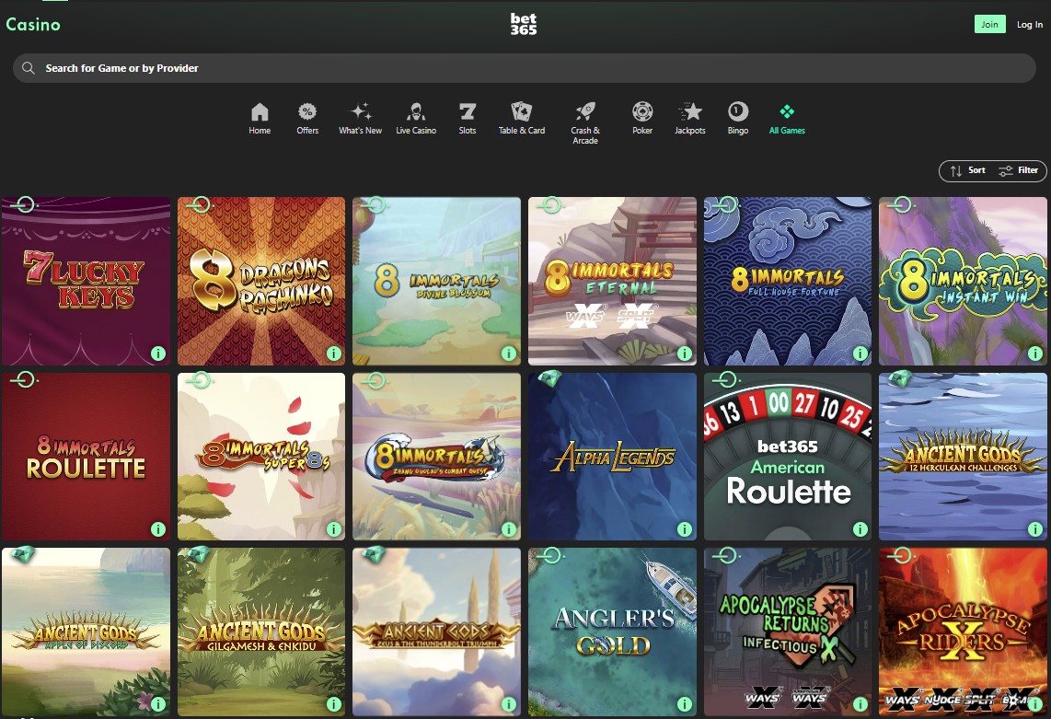Select the Slots category icon
Screen dimensions: 1051x719
(467, 112)
